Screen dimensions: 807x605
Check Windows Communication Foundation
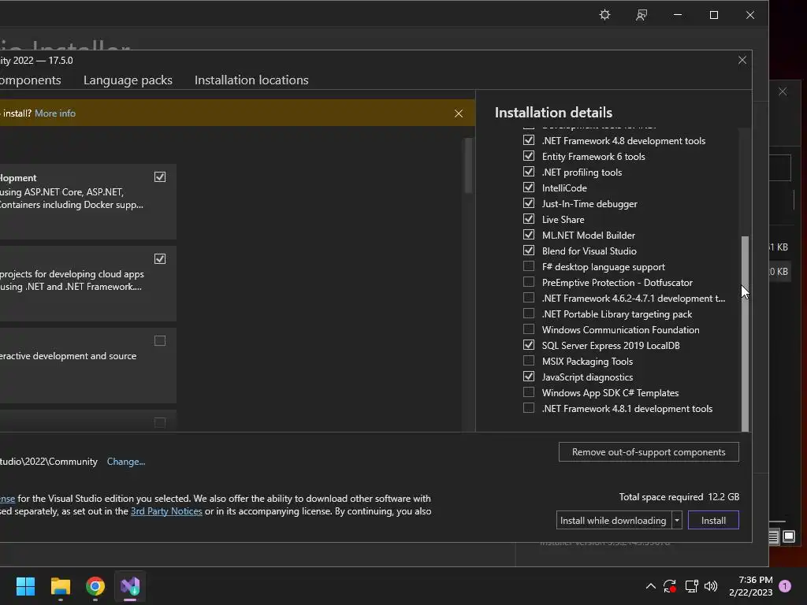529,329
